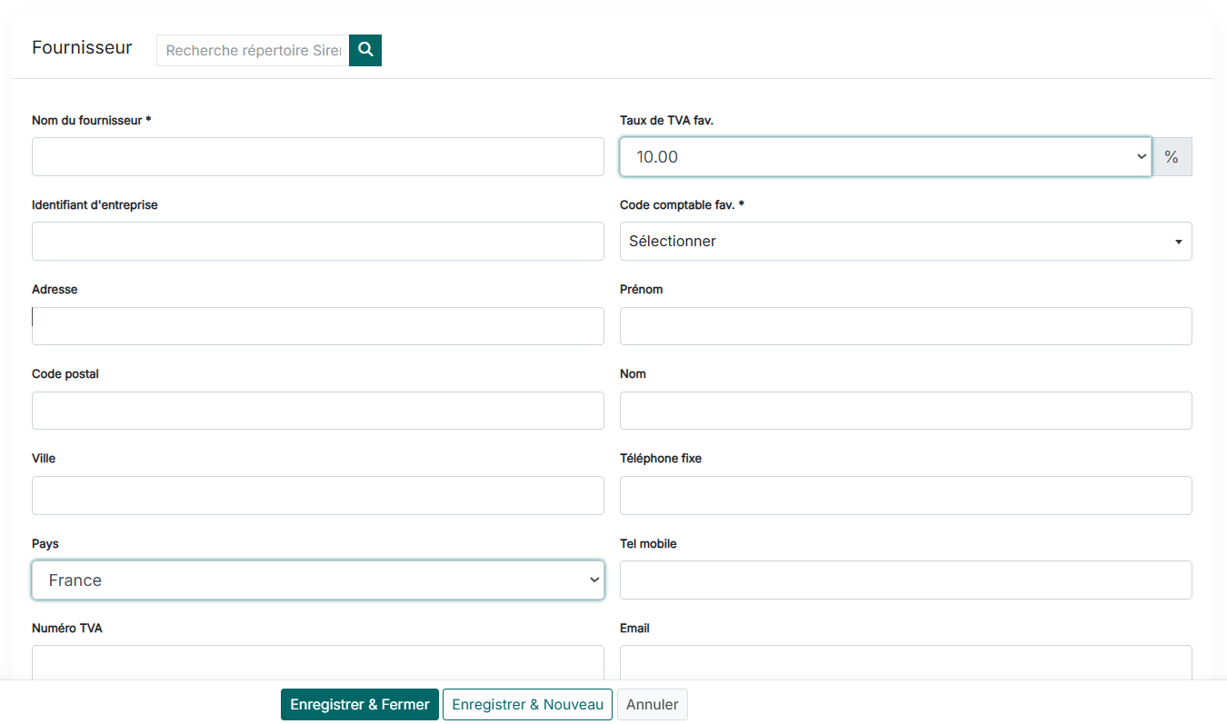
Task: Click the Identifiant d'entreprise field
Action: point(318,241)
